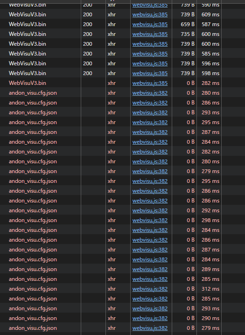
Task: Click the webvisu.js:382 link in the 290 ms row
Action: (150, 318)
